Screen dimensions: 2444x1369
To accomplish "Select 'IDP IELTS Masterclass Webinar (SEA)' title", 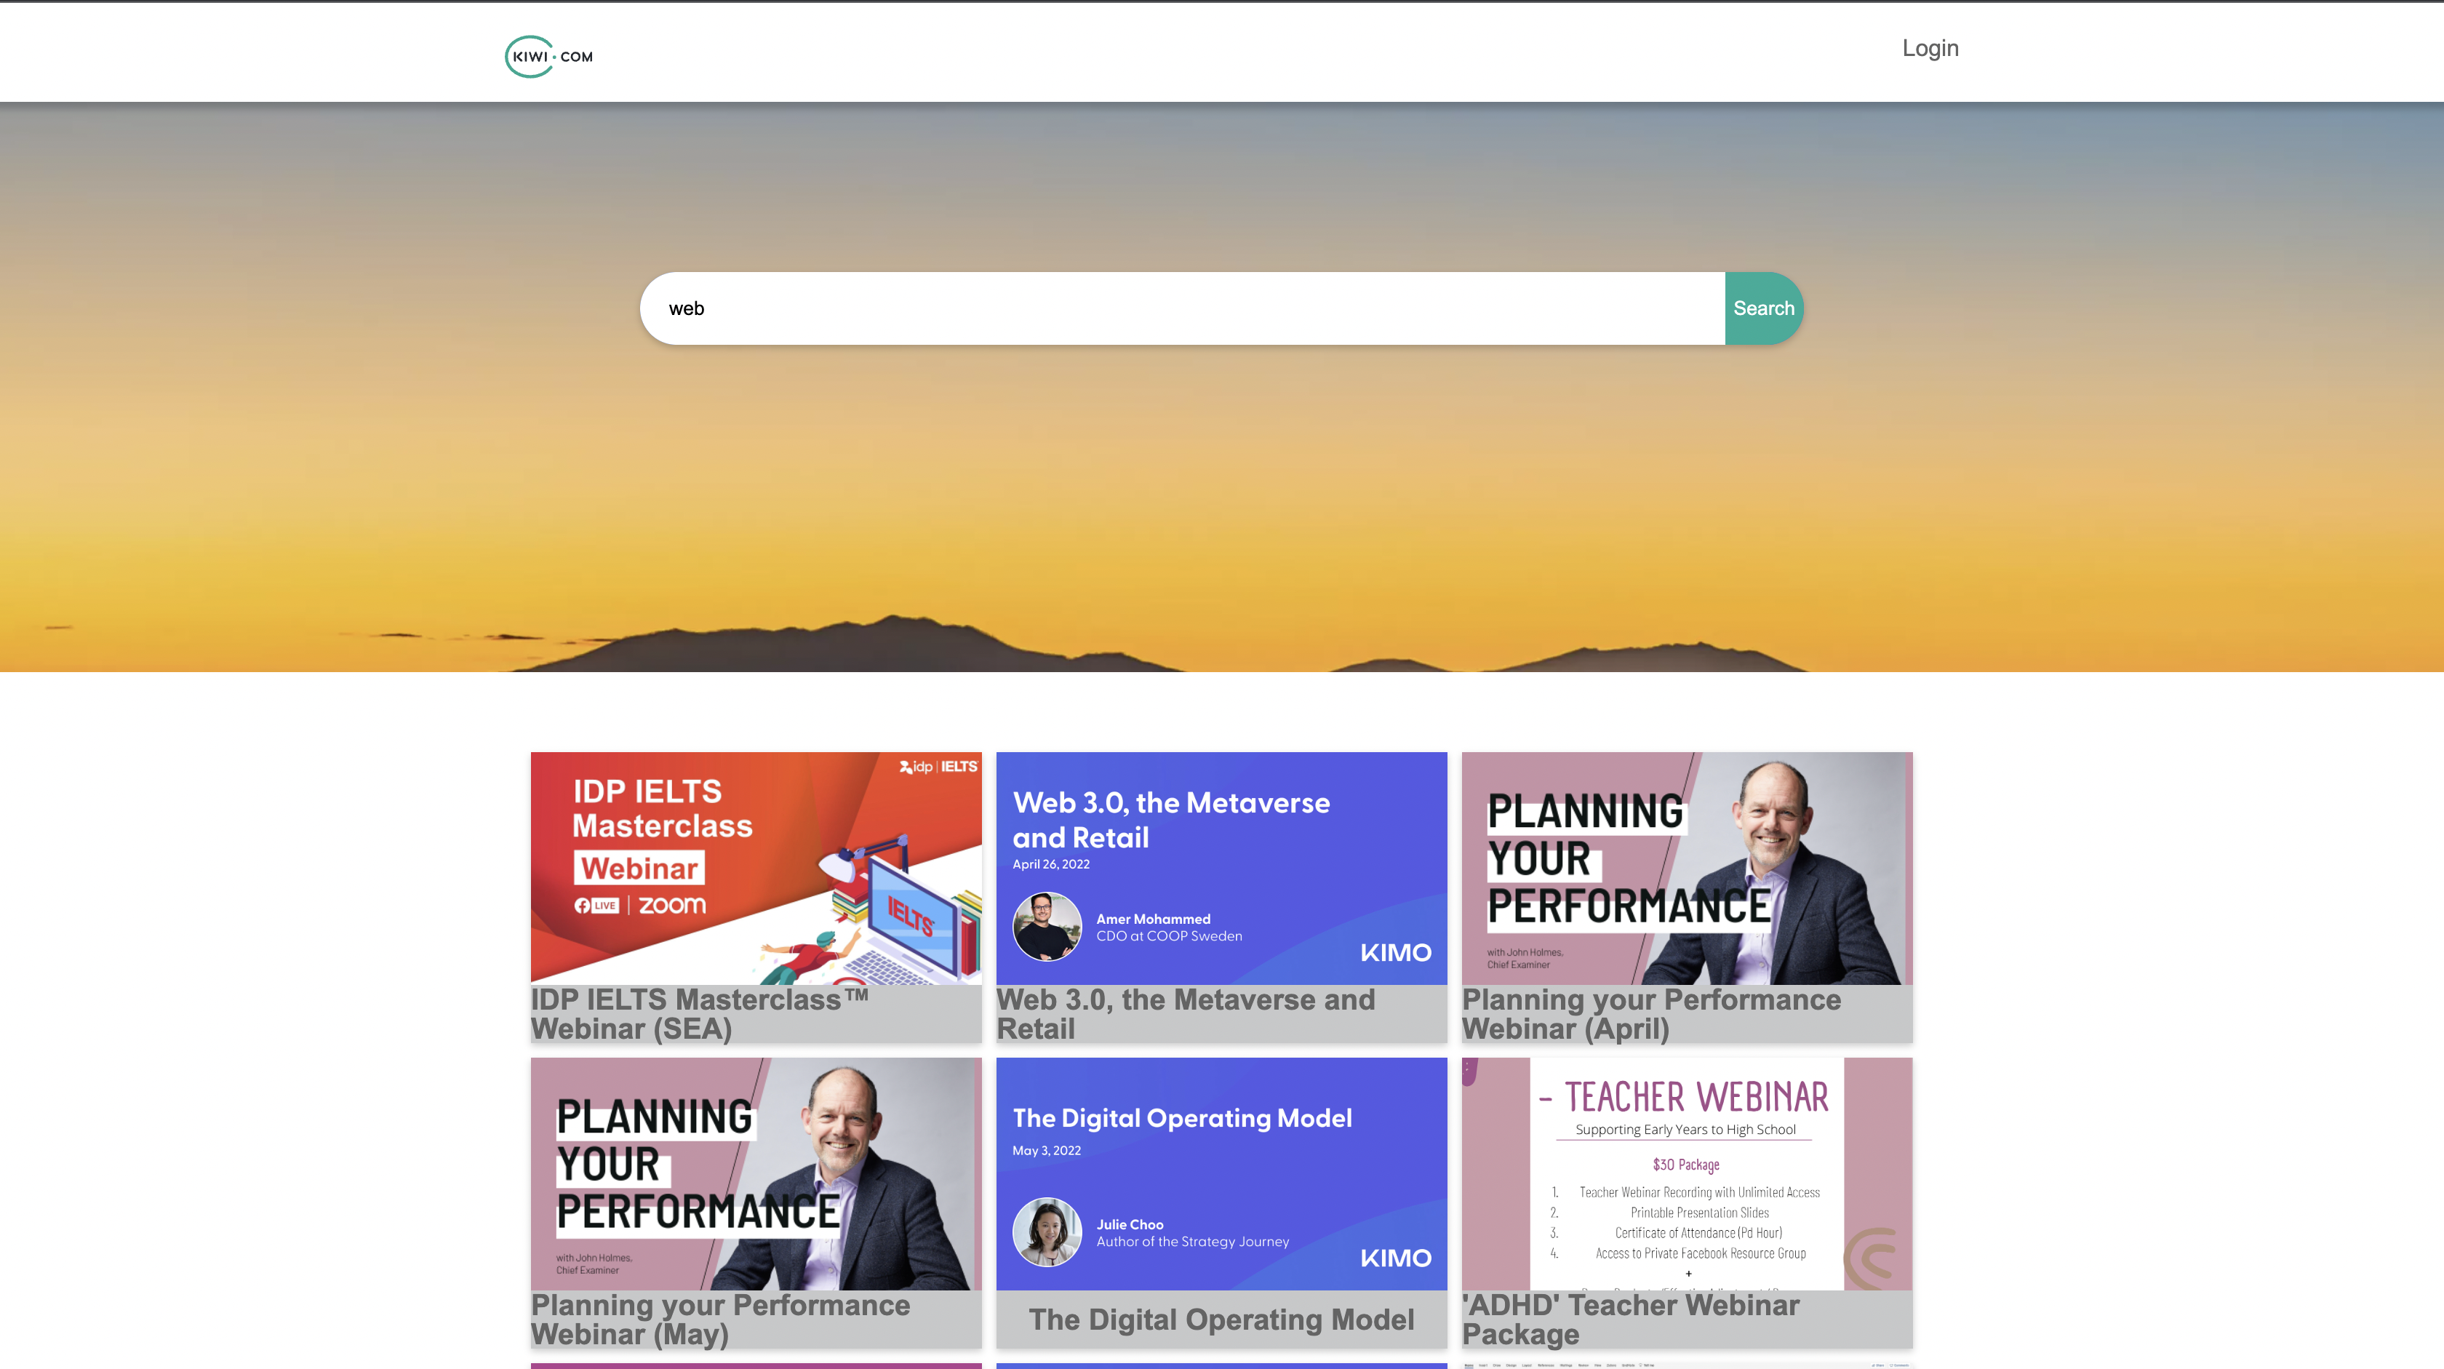I will (x=700, y=1014).
